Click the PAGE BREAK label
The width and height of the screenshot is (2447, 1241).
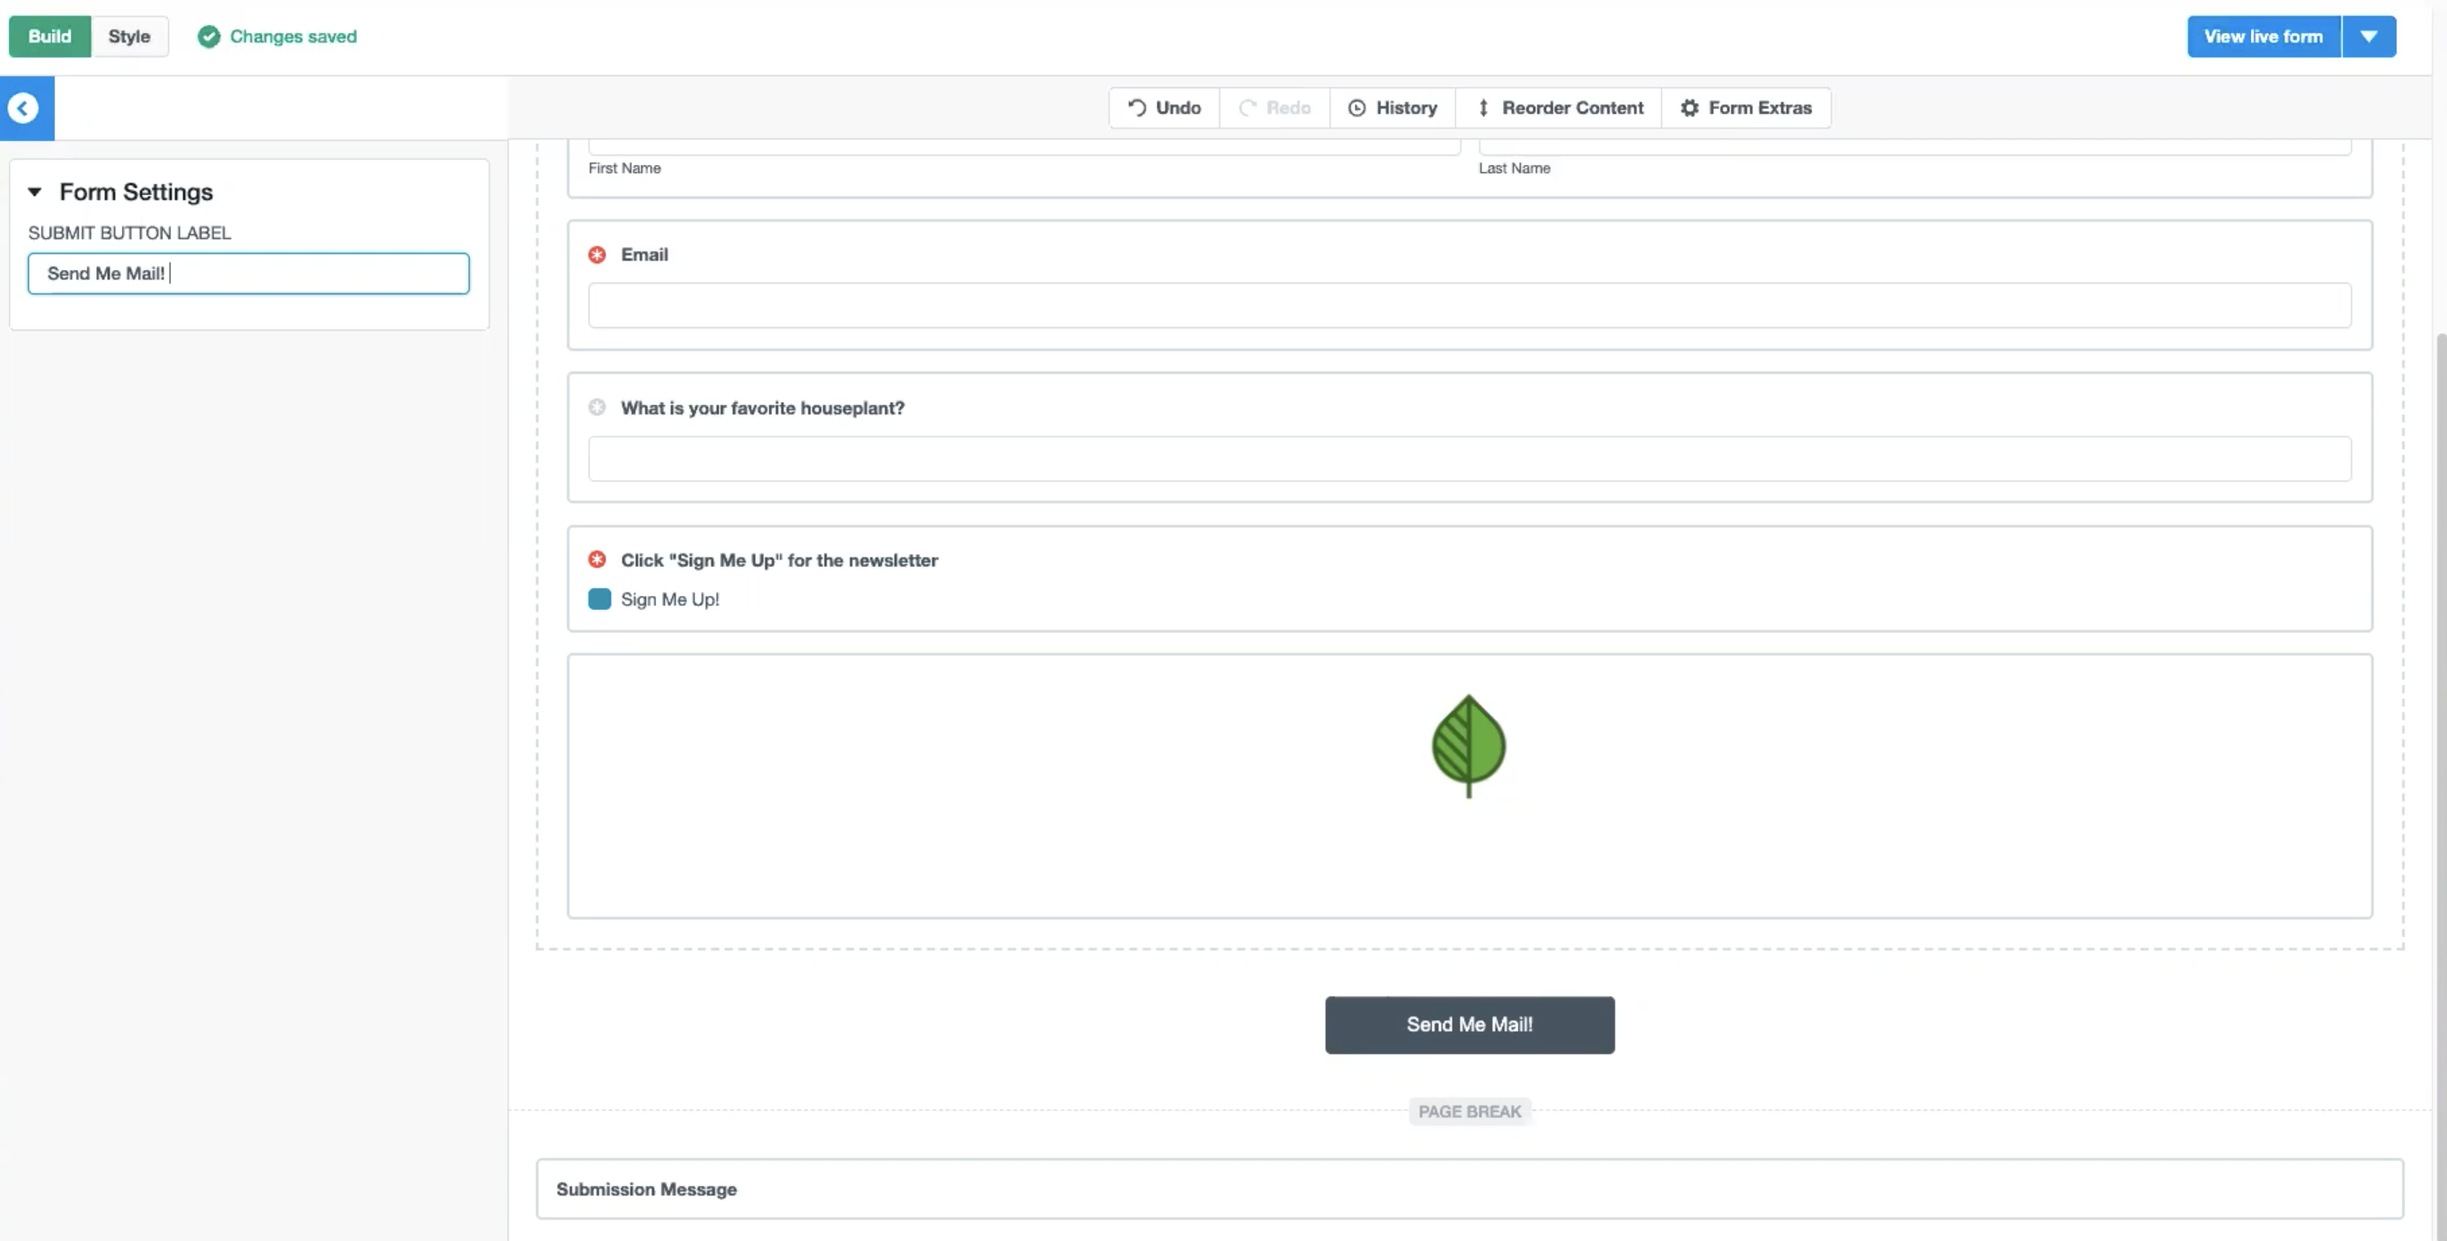[x=1470, y=1112]
